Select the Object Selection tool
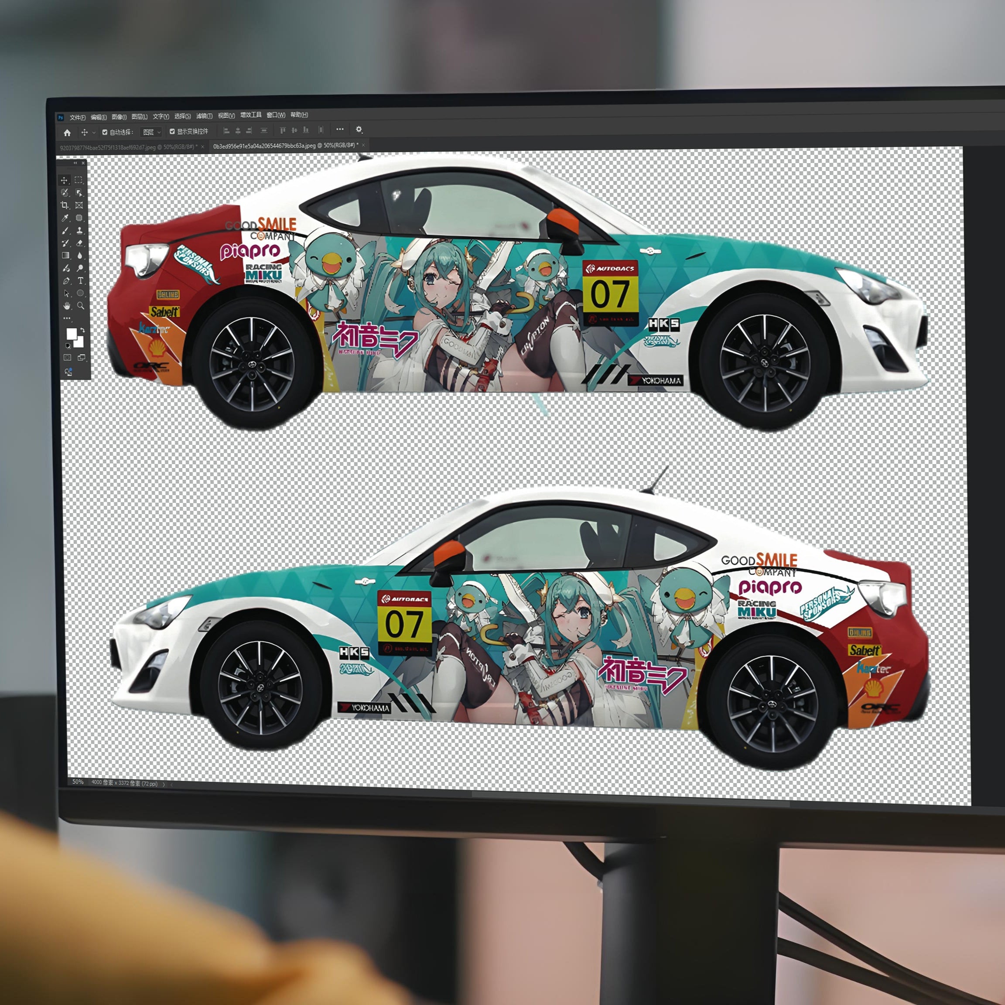The height and width of the screenshot is (1005, 1005). (79, 193)
